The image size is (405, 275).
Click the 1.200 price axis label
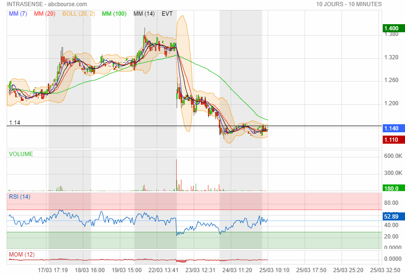coord(391,103)
